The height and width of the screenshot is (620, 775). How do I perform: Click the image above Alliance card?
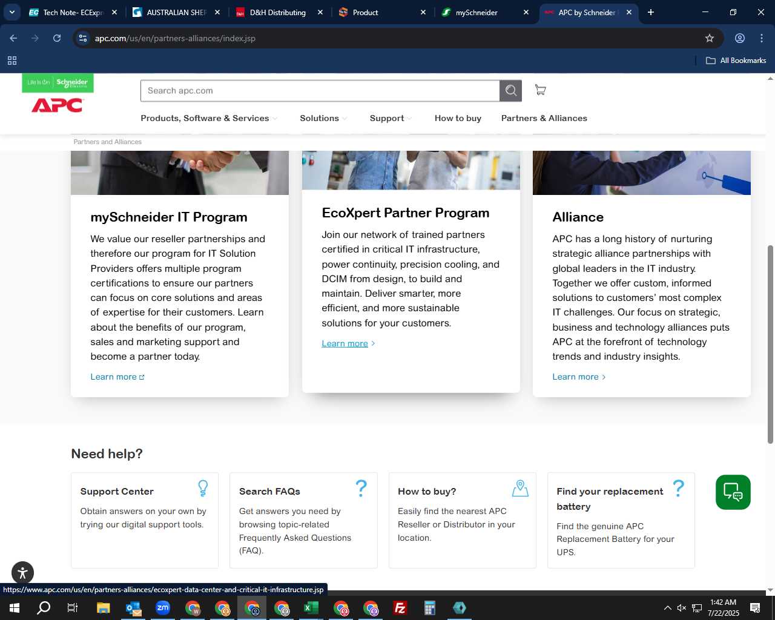pos(642,173)
